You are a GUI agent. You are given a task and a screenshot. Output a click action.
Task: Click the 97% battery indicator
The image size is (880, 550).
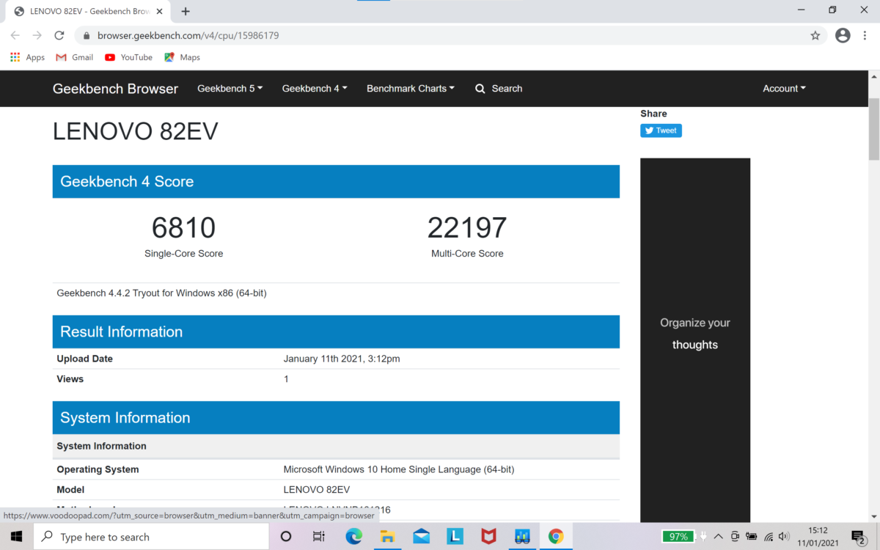(679, 537)
